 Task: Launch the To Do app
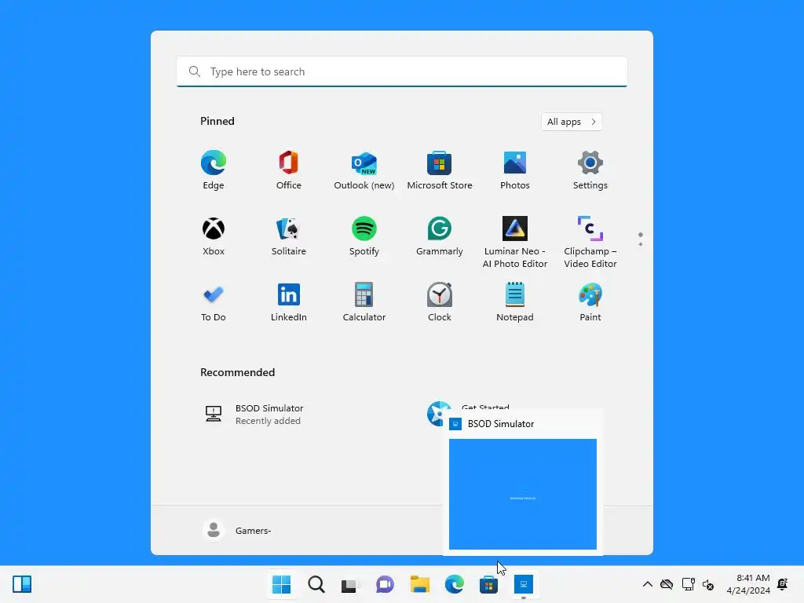coord(214,302)
